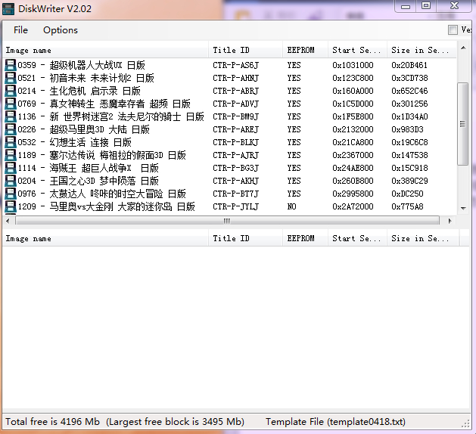Viewport: 476px width, 434px height.
Task: Sort upper list by Size in Se... column
Action: pyautogui.click(x=422, y=50)
